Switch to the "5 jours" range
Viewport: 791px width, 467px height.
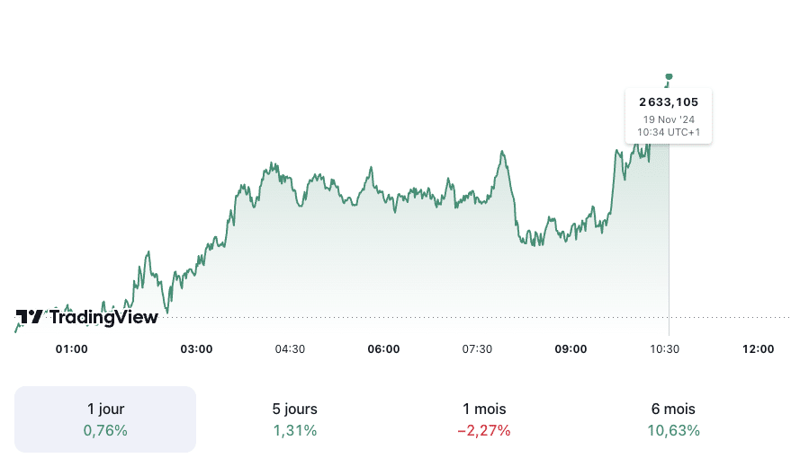coord(294,419)
